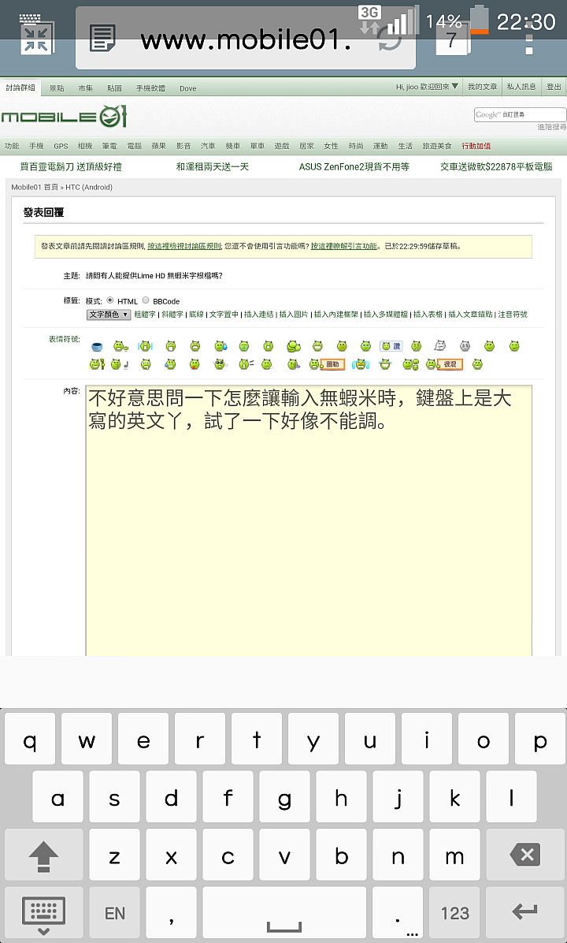
Task: Open 私人訊息 inbox
Action: coord(521,87)
